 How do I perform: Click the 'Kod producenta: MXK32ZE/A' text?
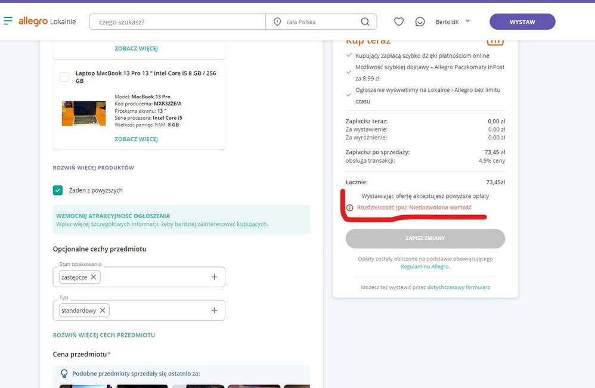coord(148,104)
